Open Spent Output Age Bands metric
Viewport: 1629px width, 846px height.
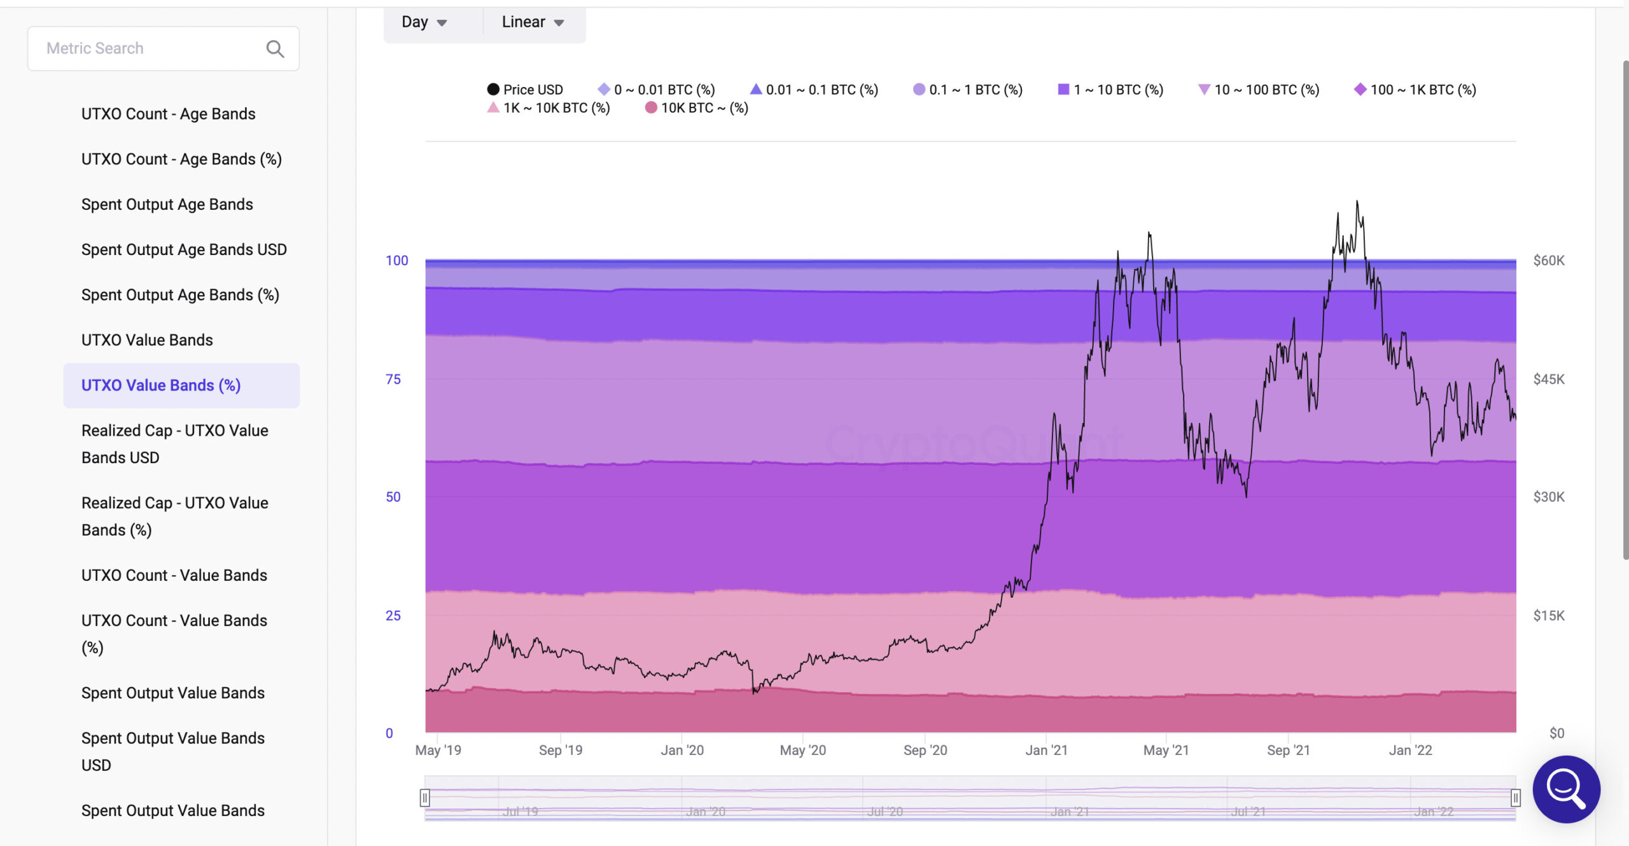(x=167, y=204)
